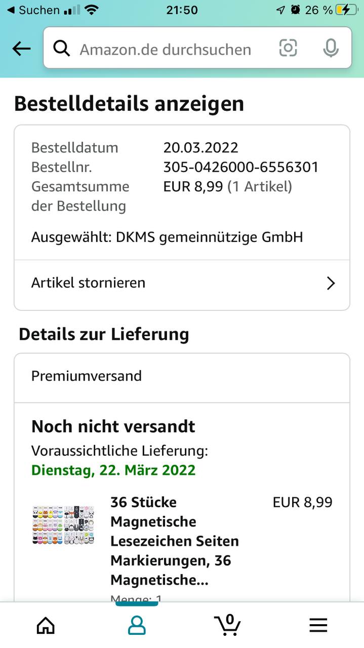The width and height of the screenshot is (364, 648).
Task: Tap the back arrow icon
Action: pyautogui.click(x=21, y=49)
